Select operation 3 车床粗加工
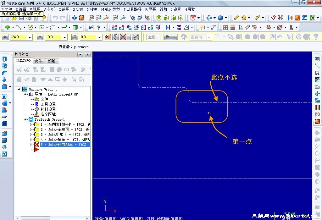 tap(65, 135)
